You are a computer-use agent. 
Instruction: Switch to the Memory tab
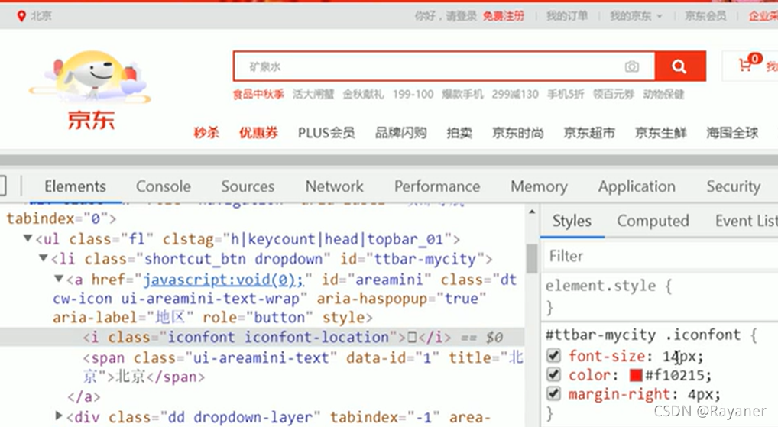[x=539, y=186]
